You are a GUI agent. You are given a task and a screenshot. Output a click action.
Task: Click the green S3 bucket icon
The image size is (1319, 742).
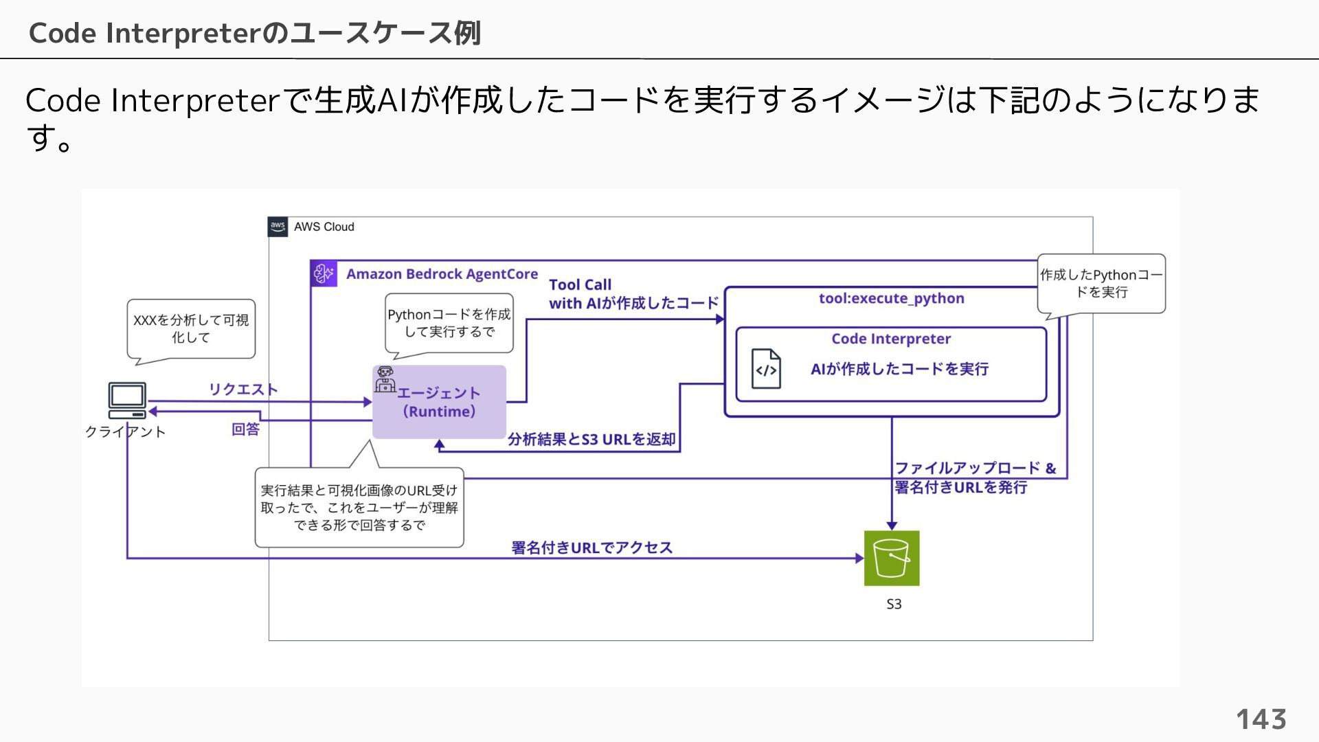click(892, 558)
